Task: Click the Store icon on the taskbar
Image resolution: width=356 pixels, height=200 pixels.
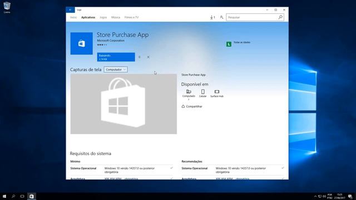Action: click(x=32, y=196)
